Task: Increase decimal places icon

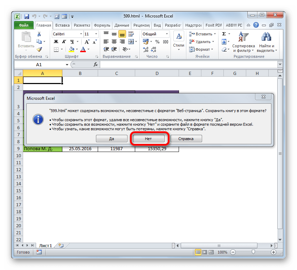Action: pyautogui.click(x=145, y=49)
